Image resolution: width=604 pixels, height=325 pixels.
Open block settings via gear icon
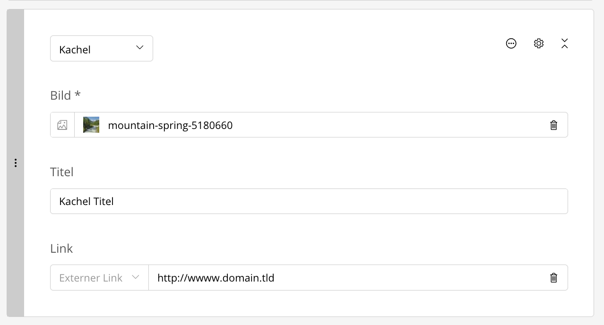pyautogui.click(x=539, y=43)
